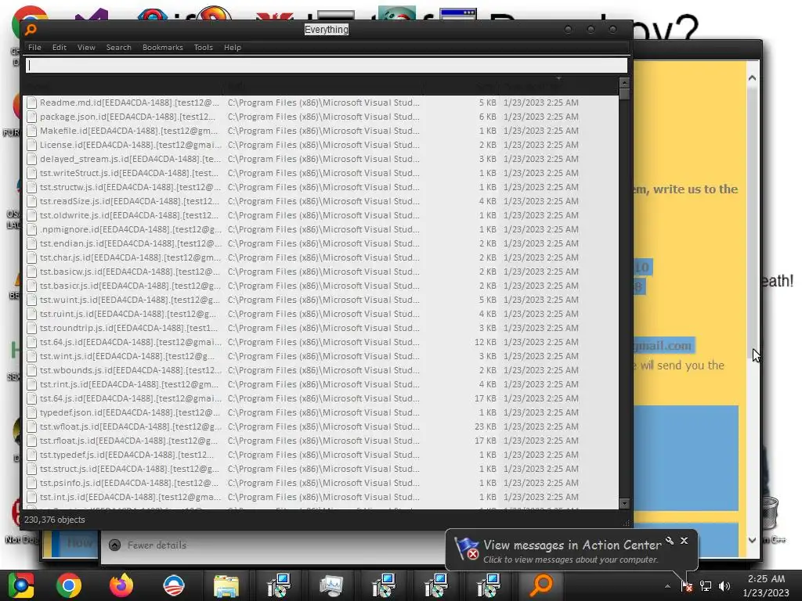Click the file icon of package.json row
Screen dimensions: 802x601
(31, 117)
